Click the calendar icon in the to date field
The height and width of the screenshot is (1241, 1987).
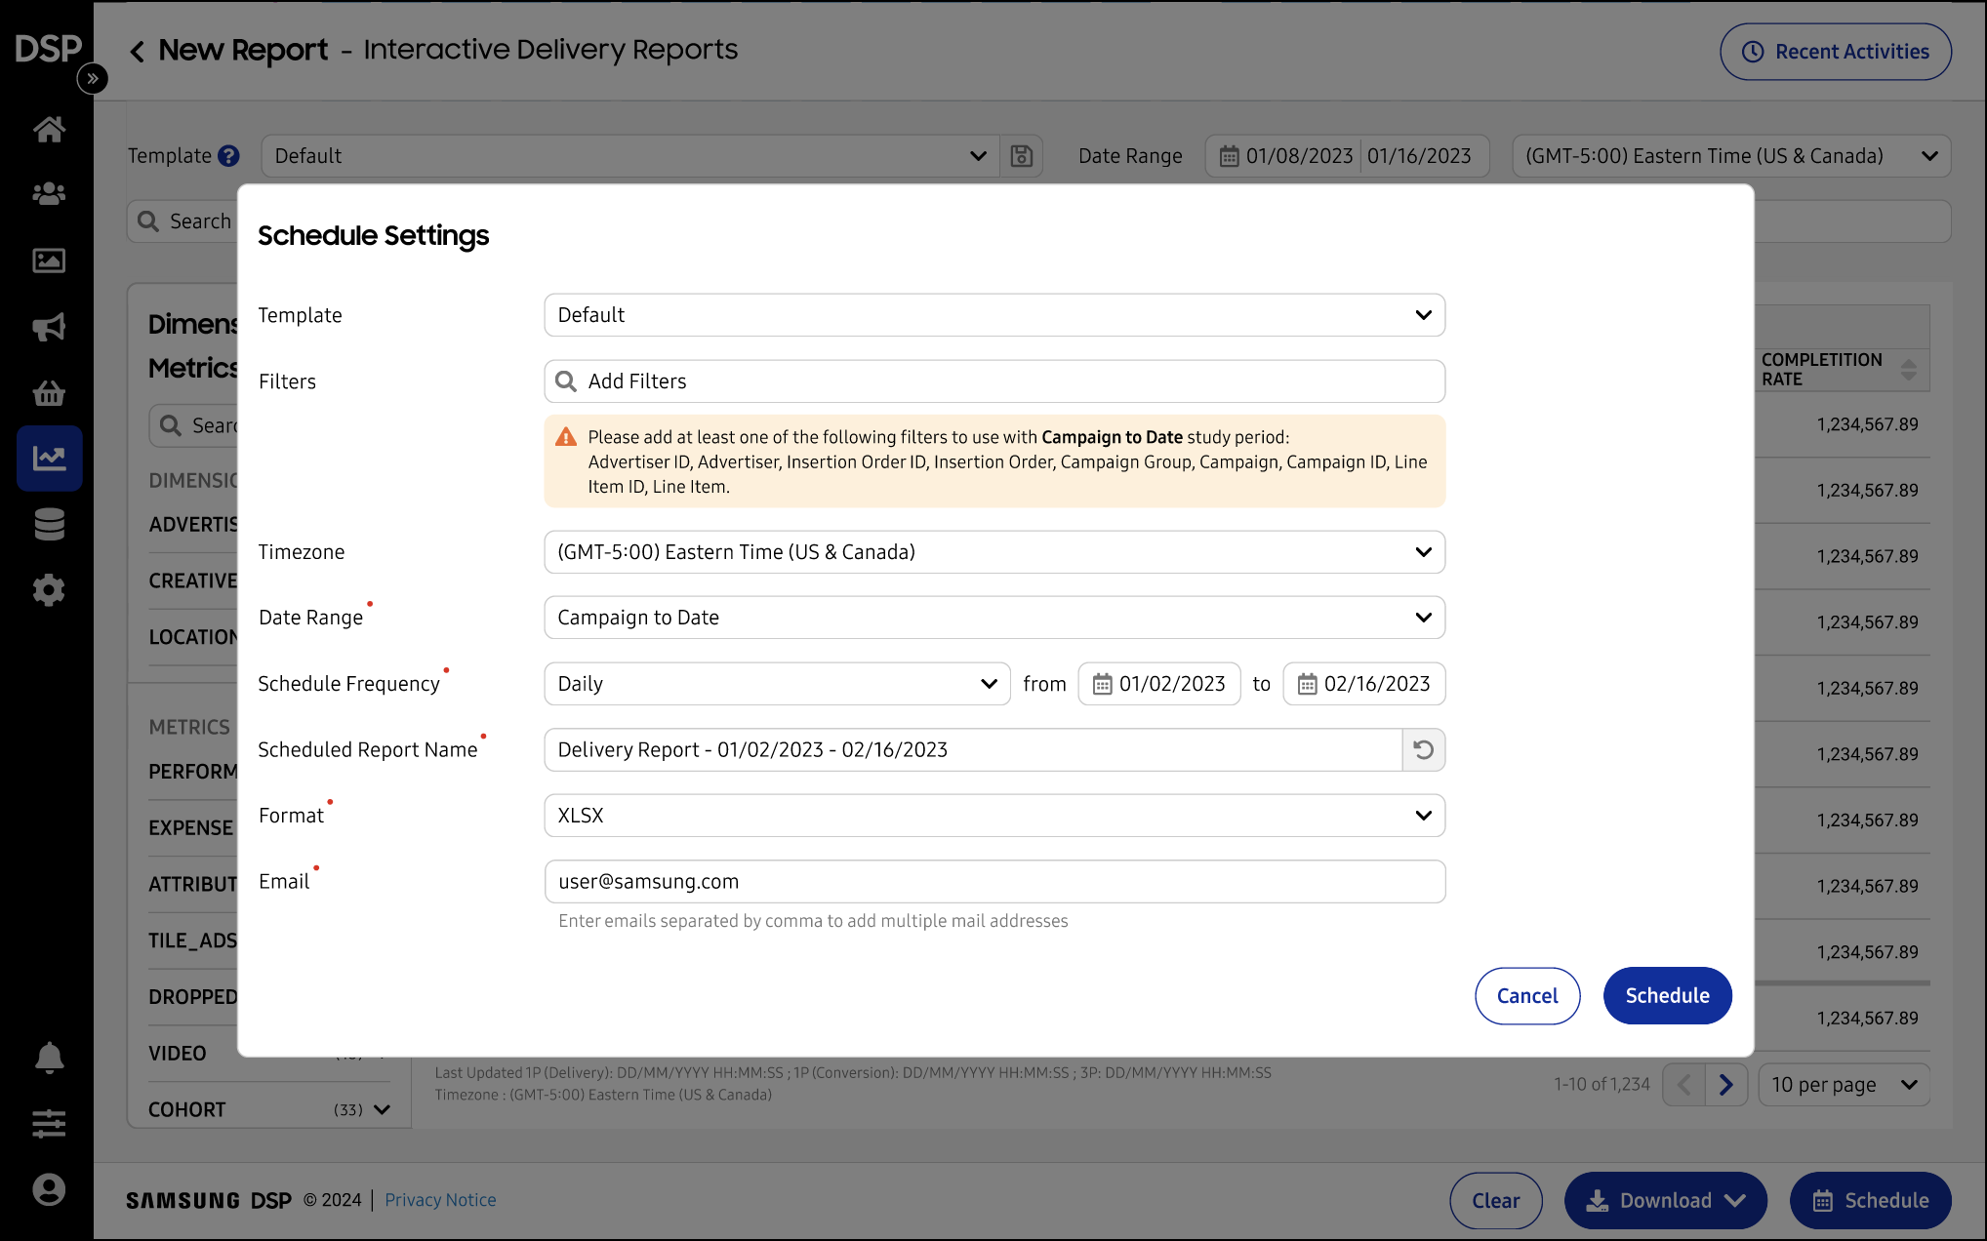1307,684
